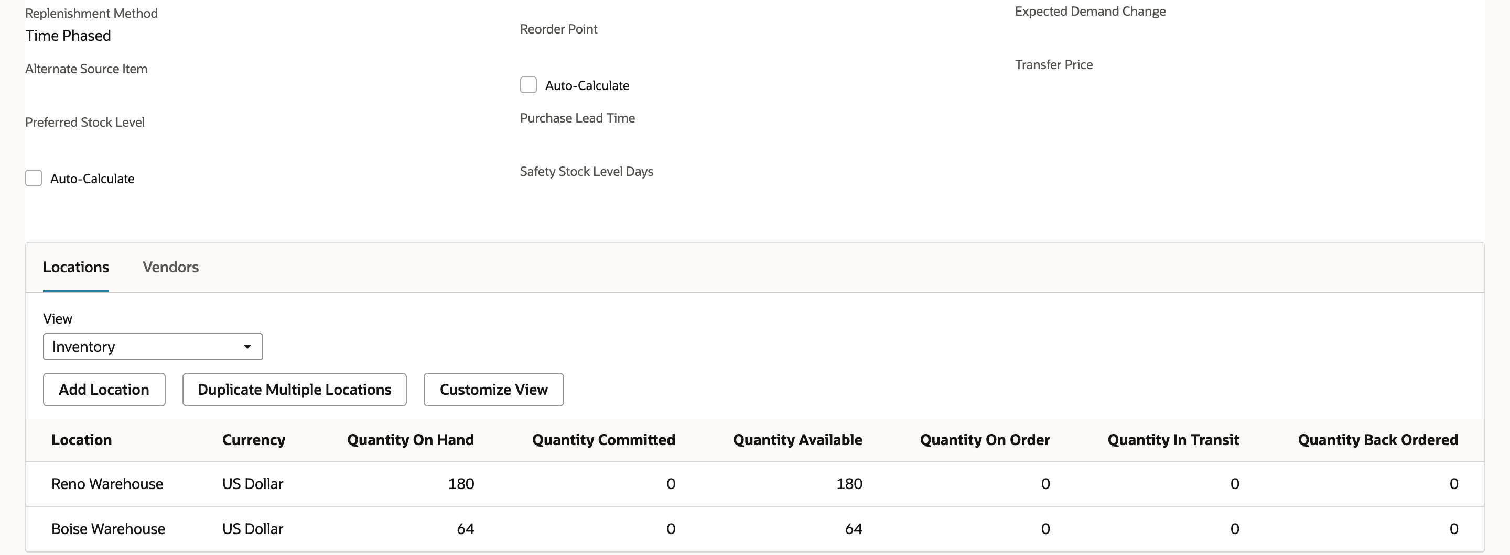The width and height of the screenshot is (1510, 555).
Task: Select the Reno Warehouse row
Action: [755, 484]
